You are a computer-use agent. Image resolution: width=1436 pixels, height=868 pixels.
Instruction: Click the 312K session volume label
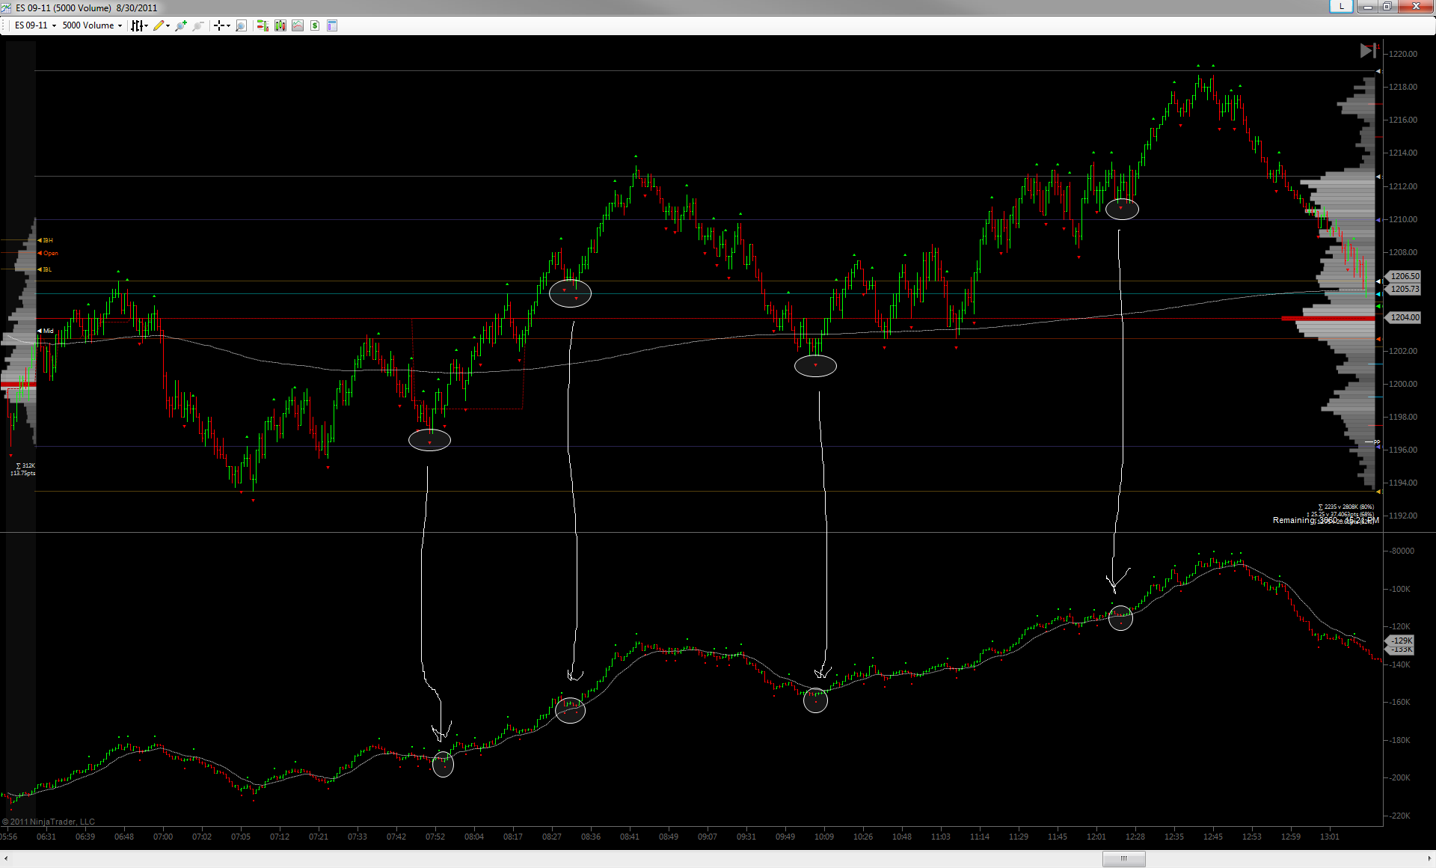coord(25,465)
